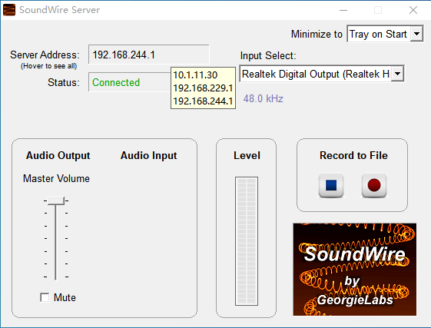
Task: Toggle the Mute checkbox
Action: [x=45, y=297]
